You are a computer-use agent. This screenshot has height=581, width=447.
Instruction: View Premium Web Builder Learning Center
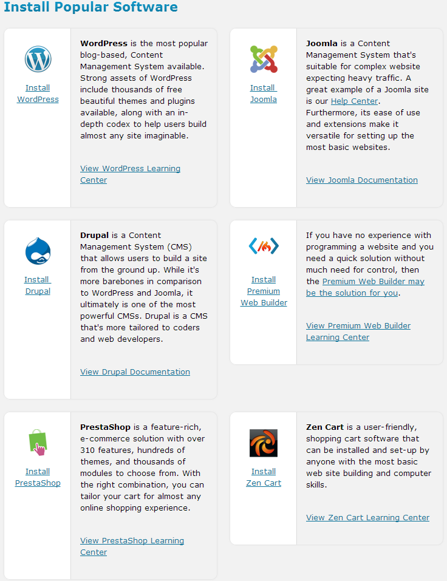(x=358, y=326)
